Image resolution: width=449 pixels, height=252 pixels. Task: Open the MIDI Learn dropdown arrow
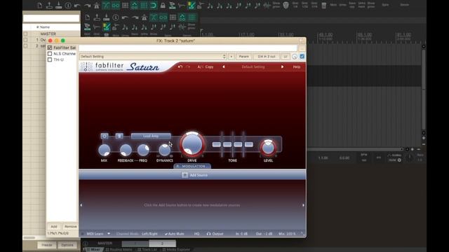109,234
